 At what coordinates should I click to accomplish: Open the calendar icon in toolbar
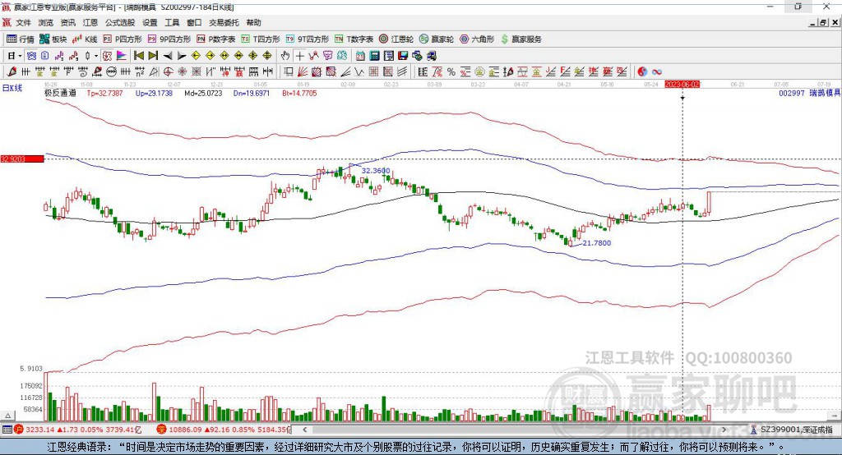360,56
